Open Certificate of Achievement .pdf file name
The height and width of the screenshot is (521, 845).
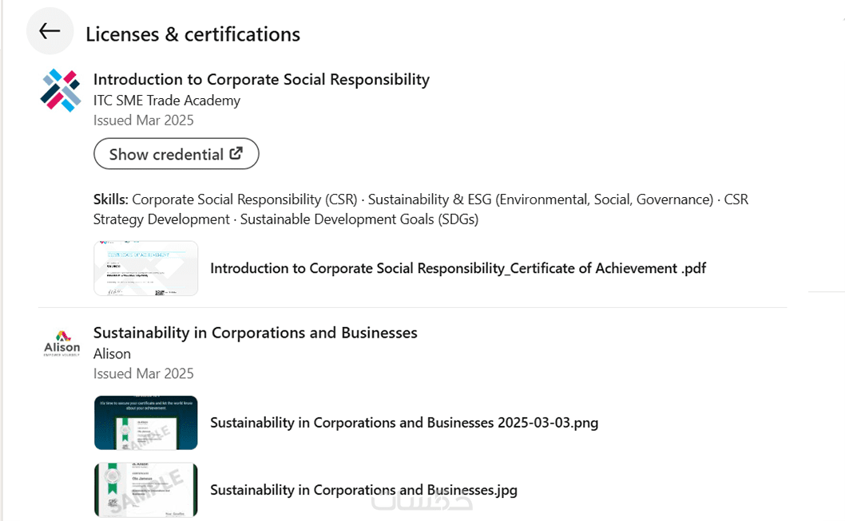pyautogui.click(x=458, y=268)
